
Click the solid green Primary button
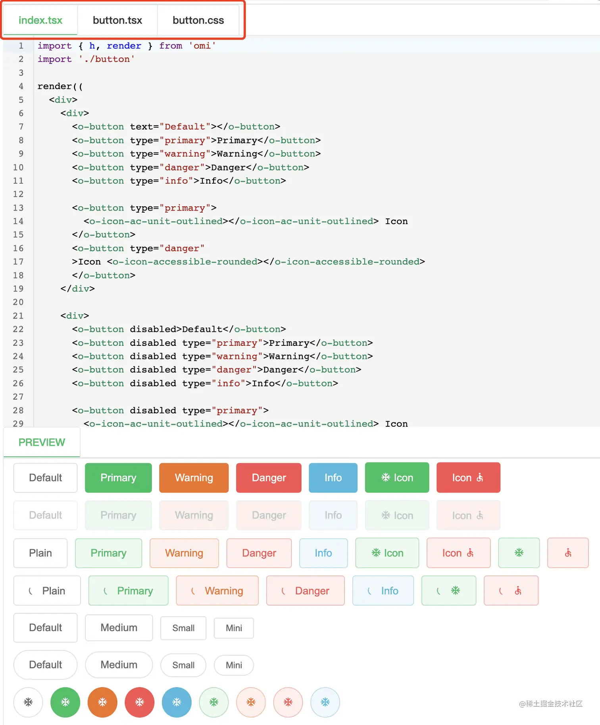(118, 478)
